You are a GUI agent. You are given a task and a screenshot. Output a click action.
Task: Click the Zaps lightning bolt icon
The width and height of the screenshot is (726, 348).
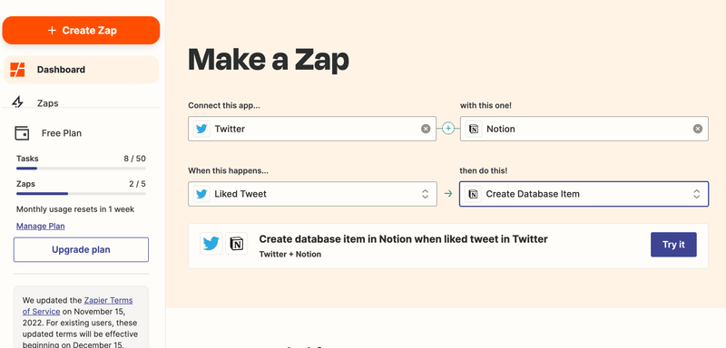tap(17, 101)
